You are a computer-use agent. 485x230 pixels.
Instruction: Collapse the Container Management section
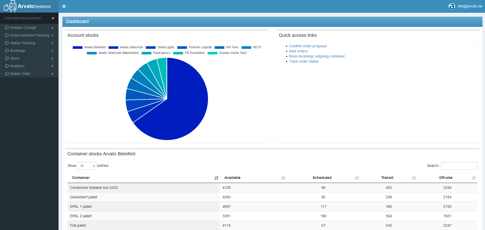tap(53, 18)
